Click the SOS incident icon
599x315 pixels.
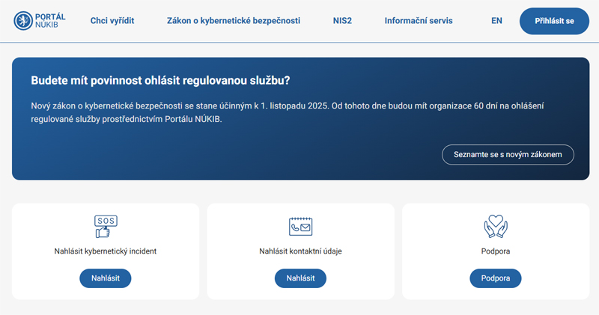pyautogui.click(x=106, y=227)
